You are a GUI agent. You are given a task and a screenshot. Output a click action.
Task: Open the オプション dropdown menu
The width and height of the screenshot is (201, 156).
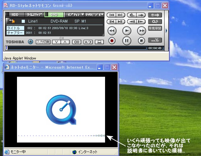tap(75, 15)
